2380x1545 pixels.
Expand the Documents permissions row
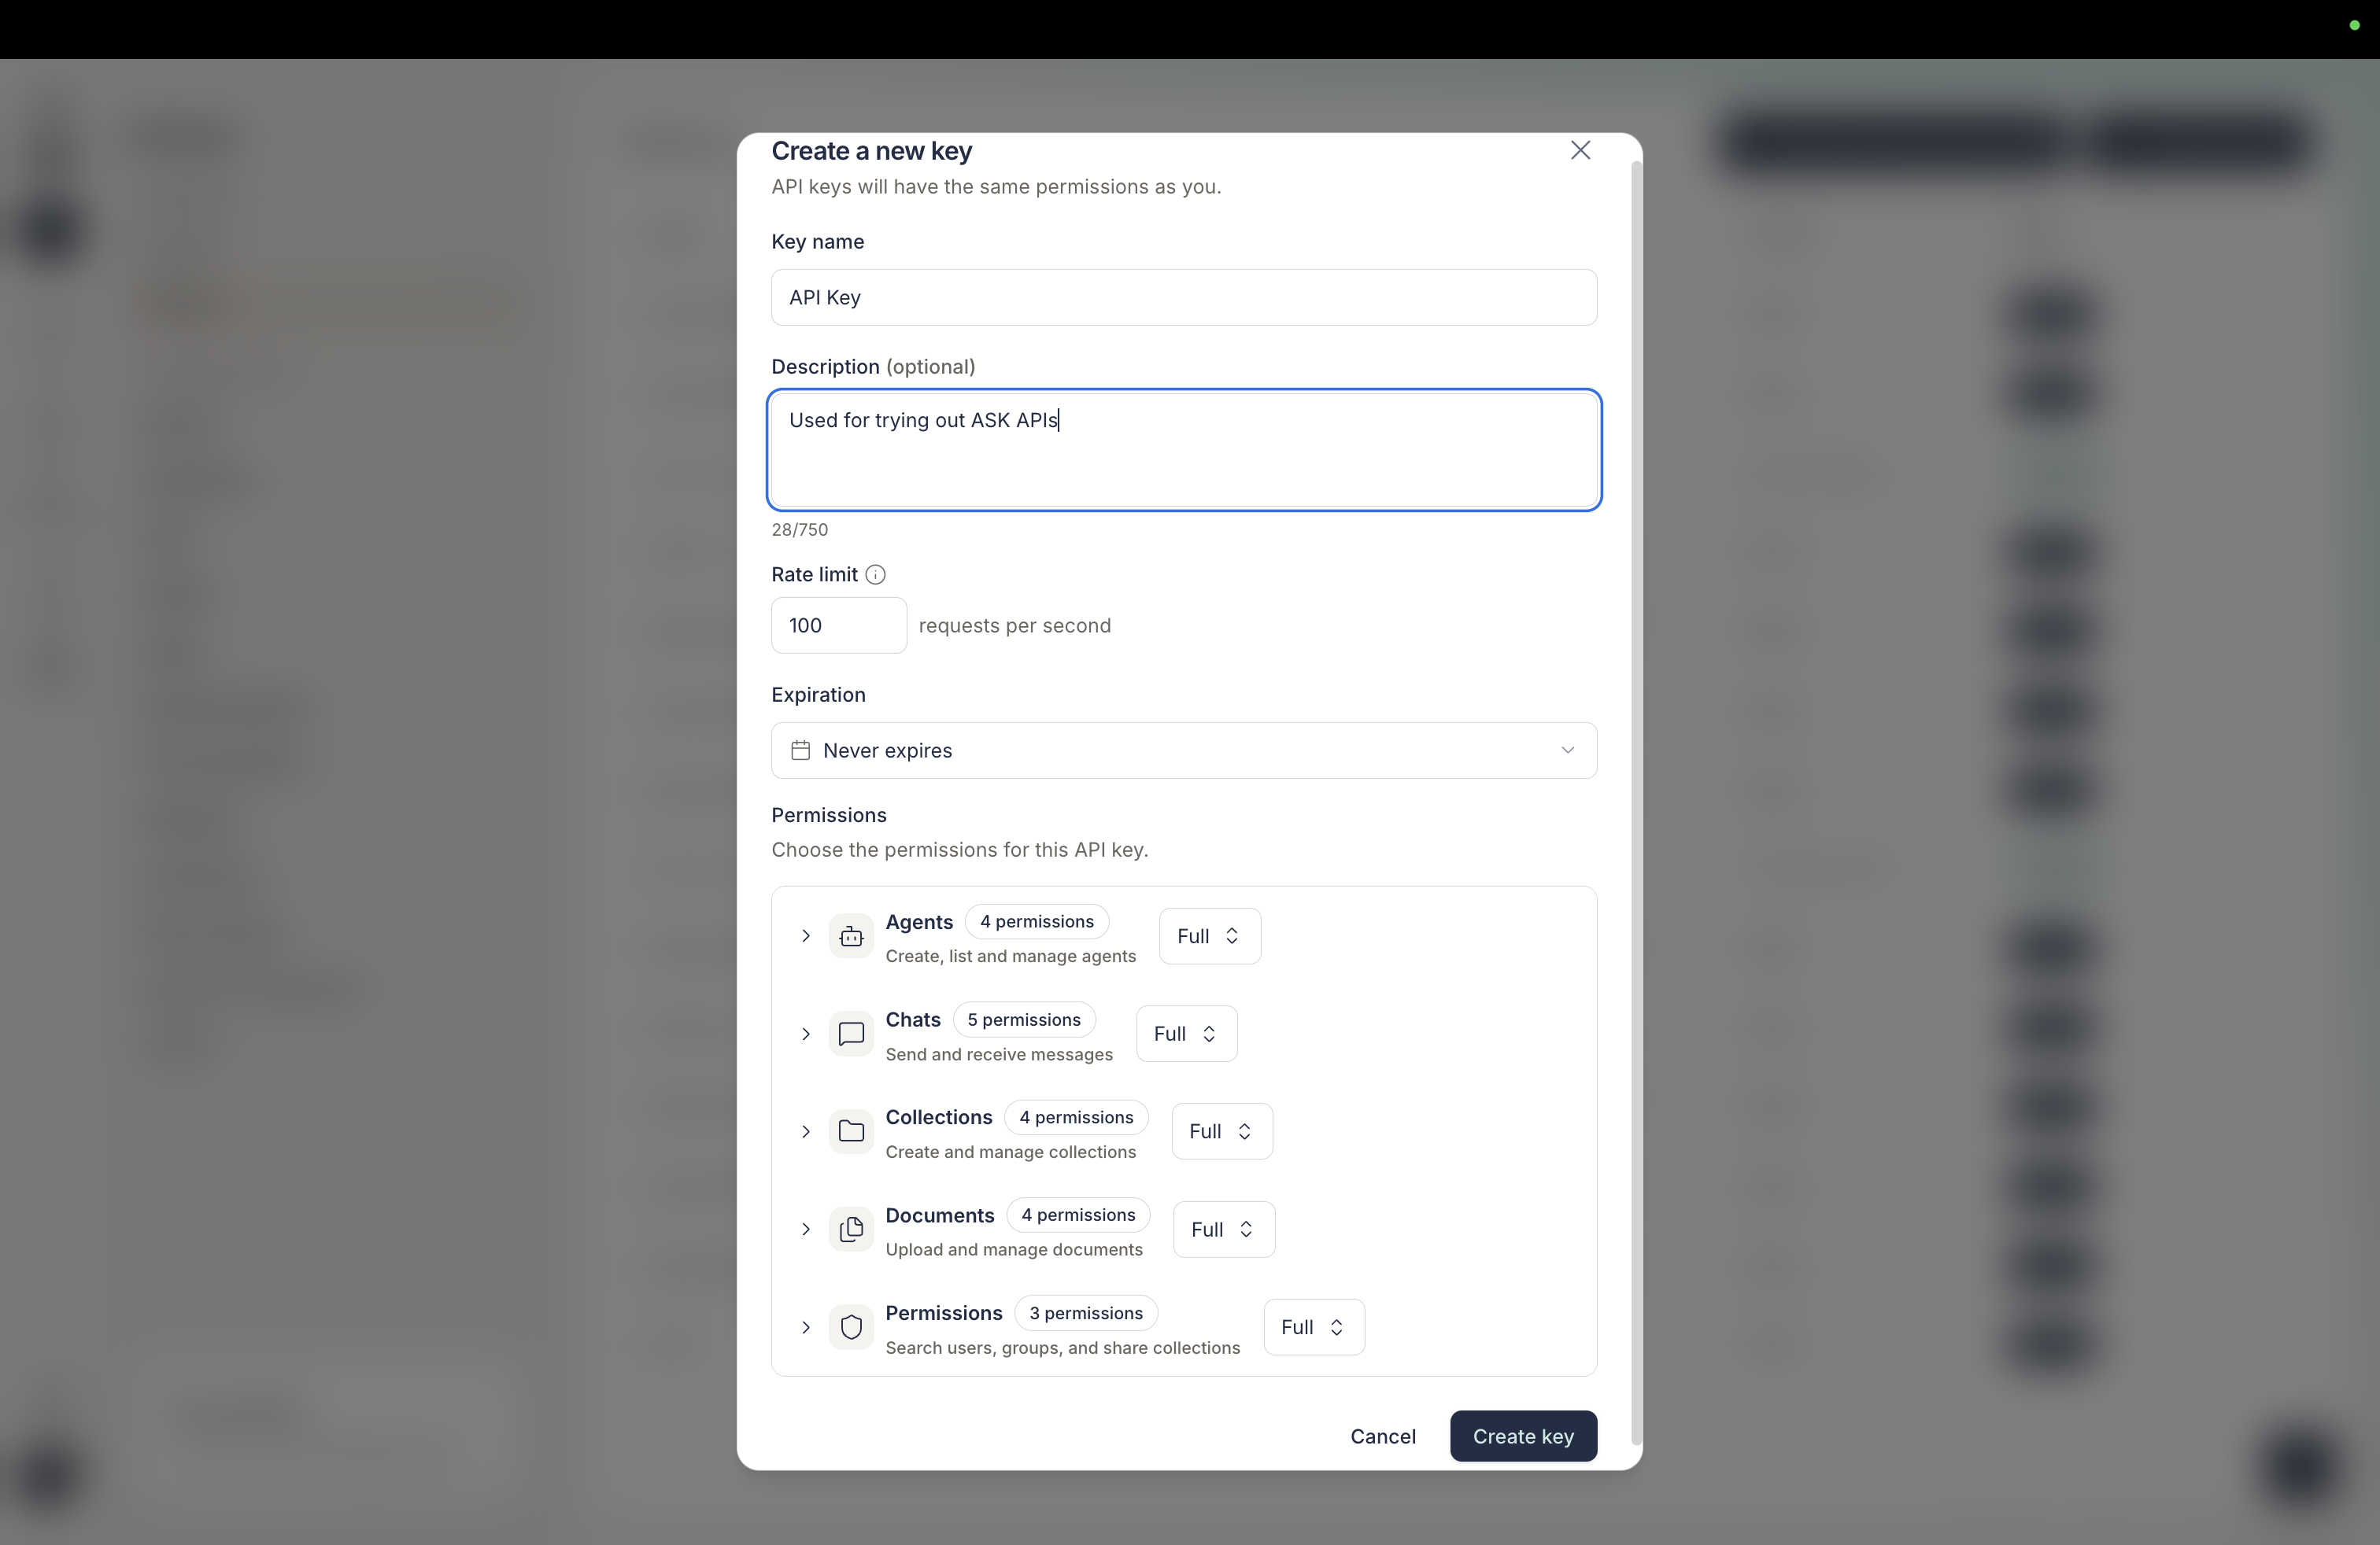click(x=805, y=1230)
